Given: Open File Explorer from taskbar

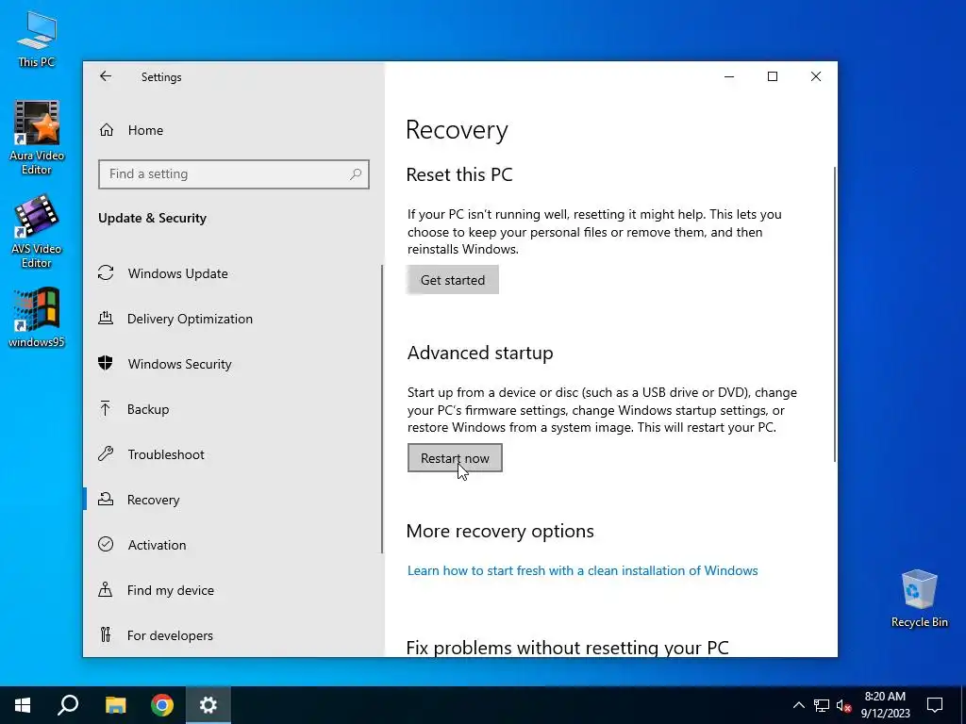Looking at the screenshot, I should click(x=115, y=705).
